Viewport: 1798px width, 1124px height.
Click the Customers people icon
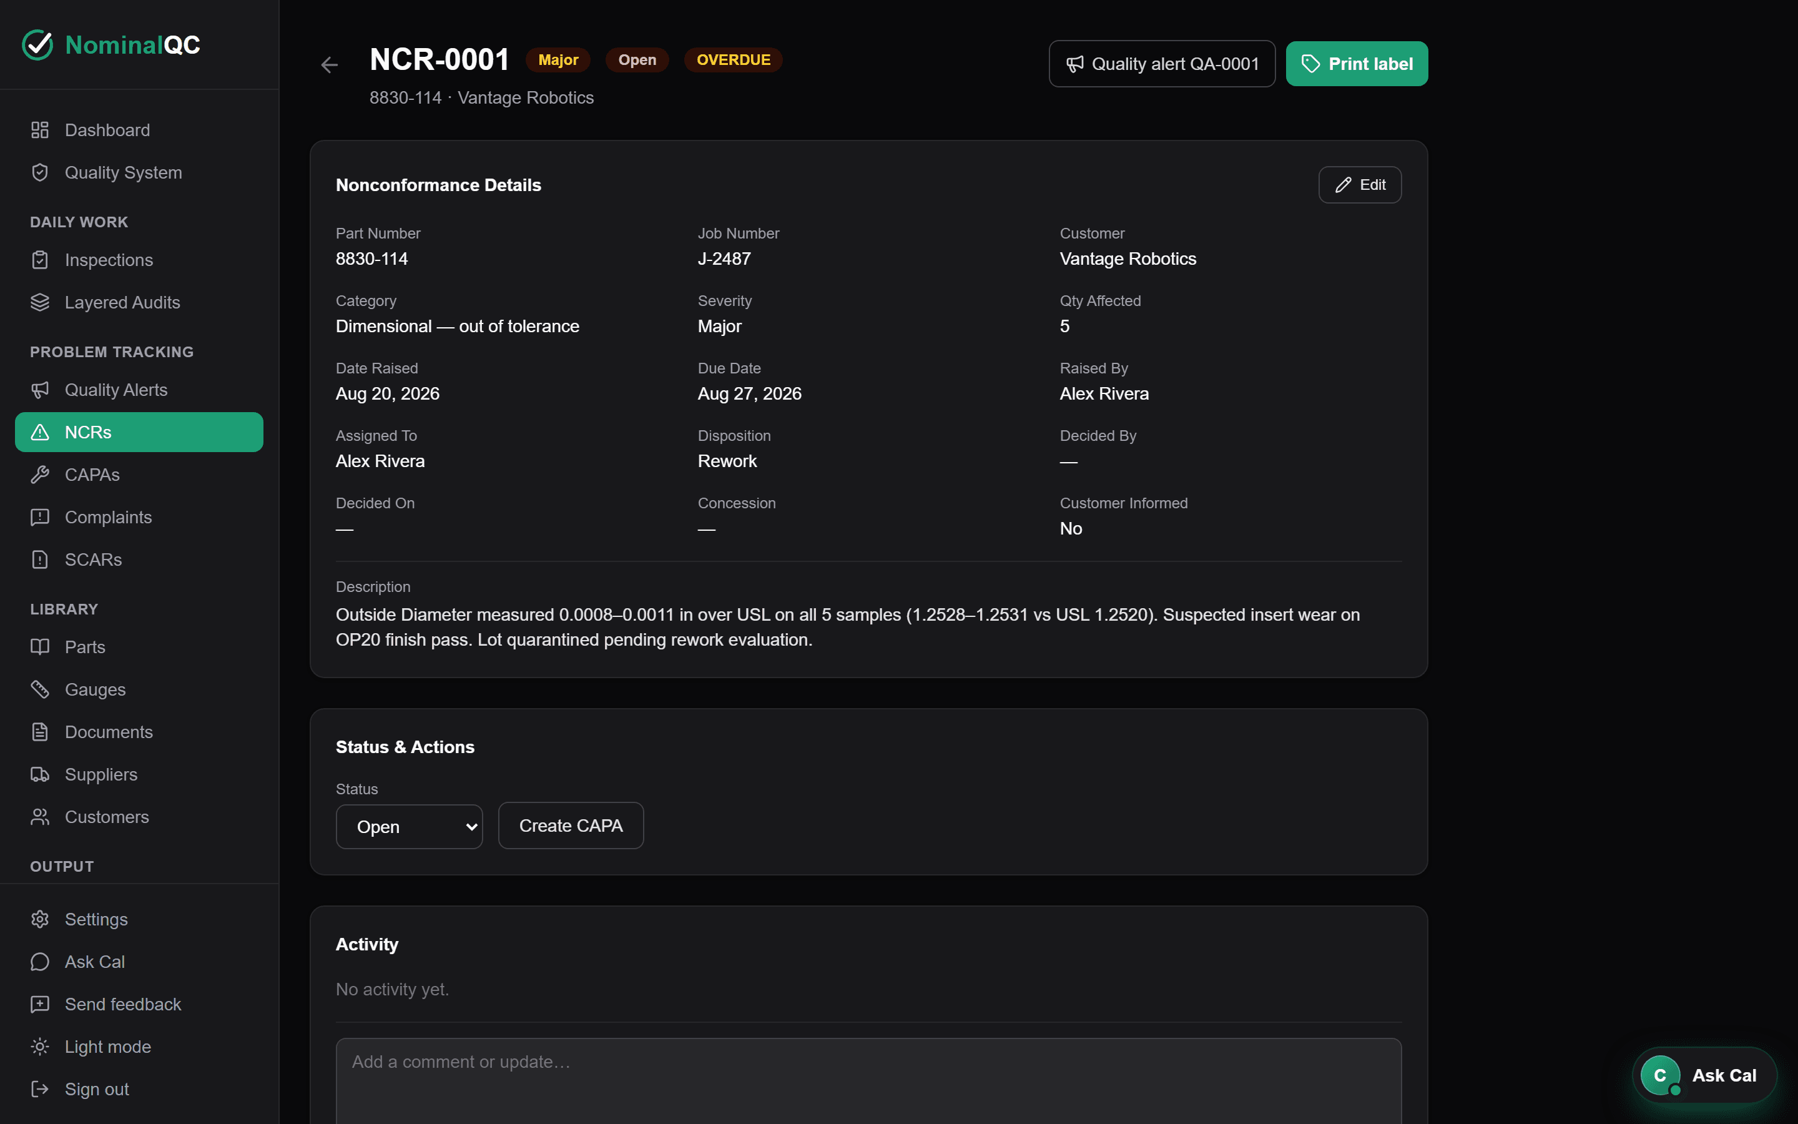40,816
